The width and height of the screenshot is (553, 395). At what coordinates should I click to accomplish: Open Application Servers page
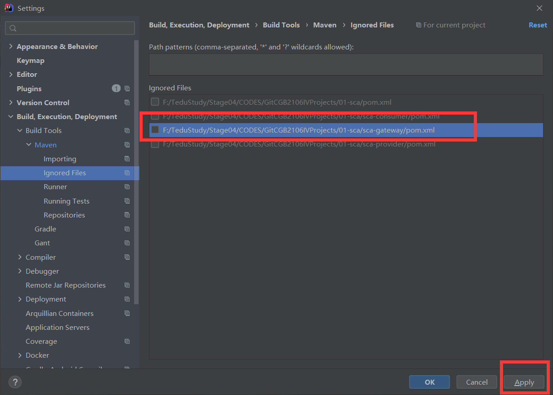[x=58, y=327]
